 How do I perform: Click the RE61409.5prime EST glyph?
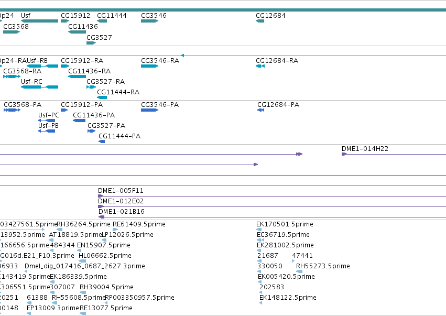115,230
